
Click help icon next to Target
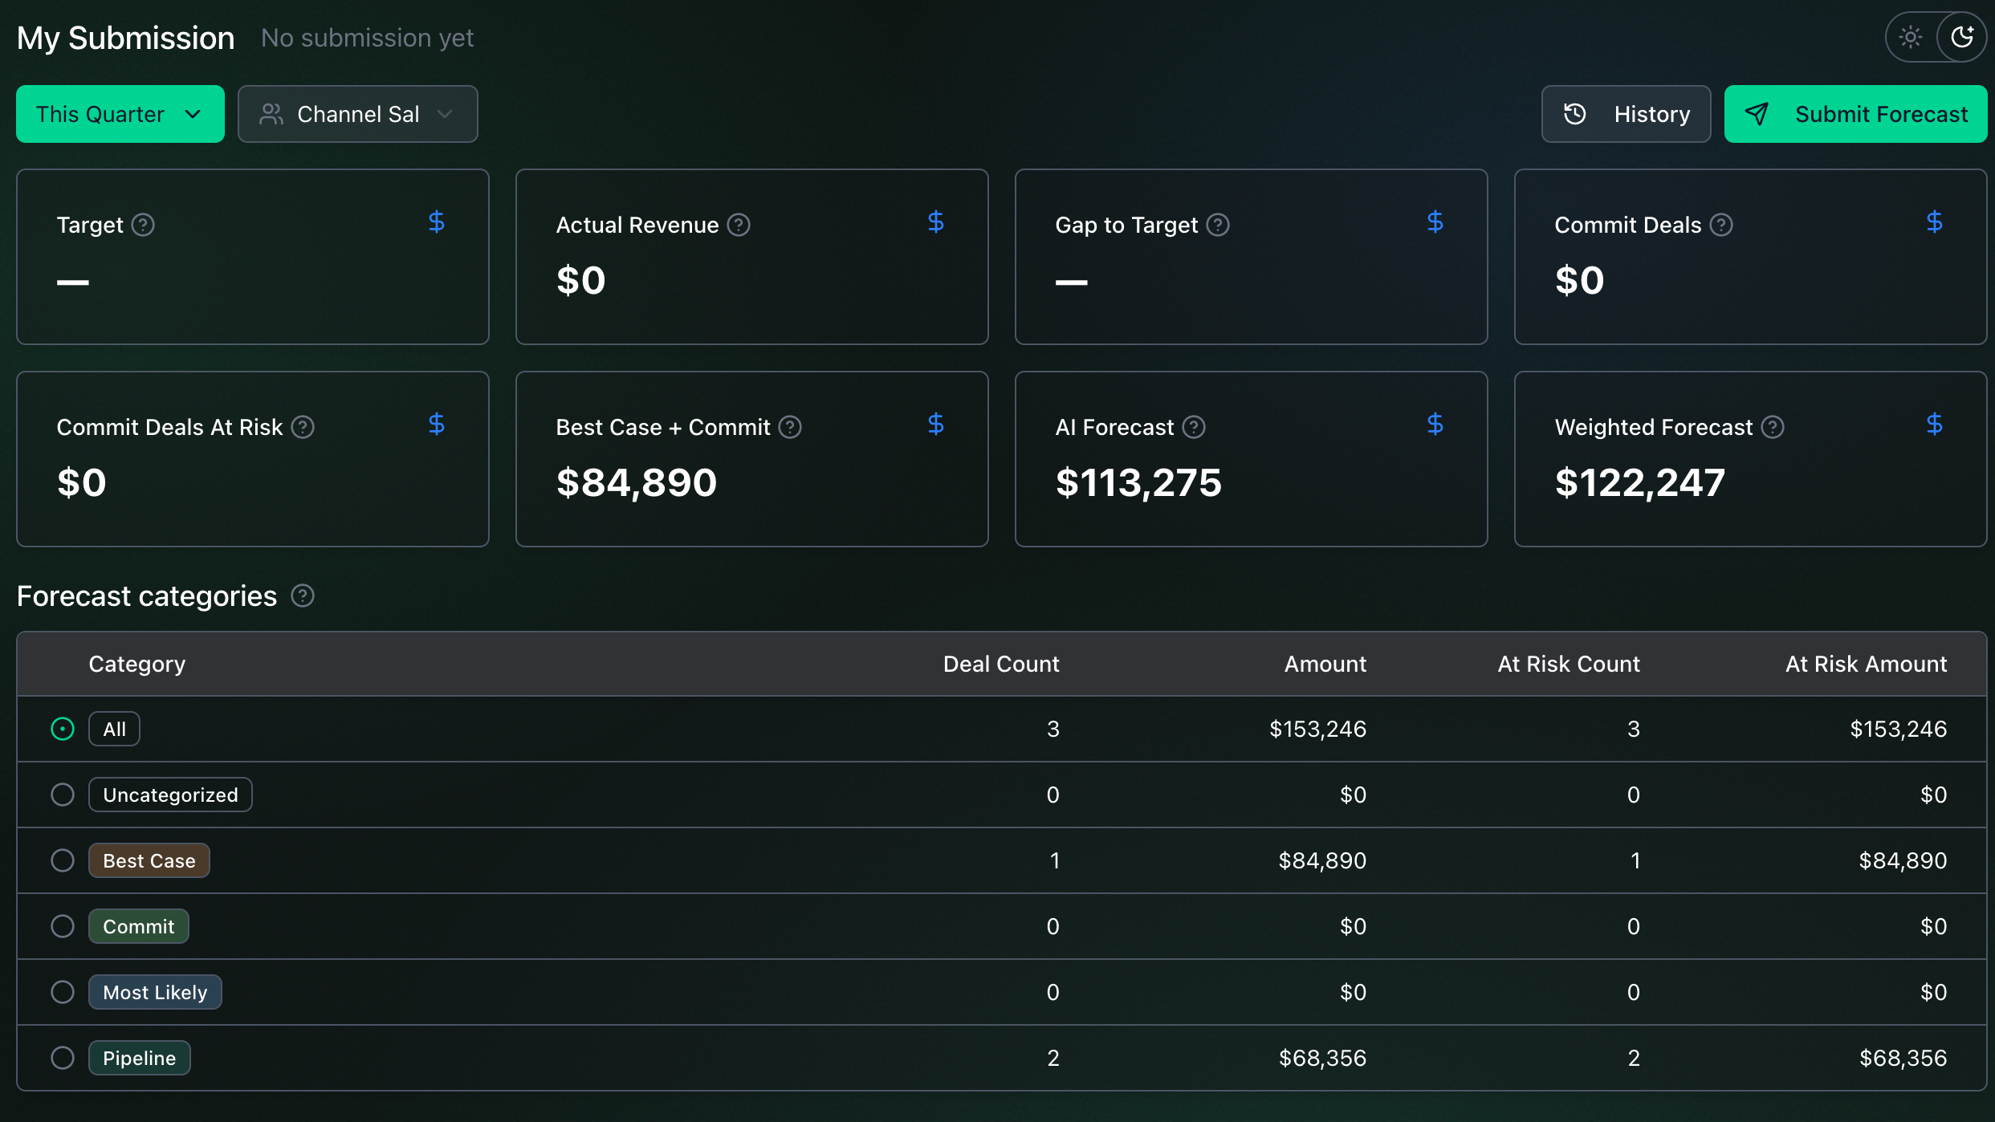[x=143, y=225]
